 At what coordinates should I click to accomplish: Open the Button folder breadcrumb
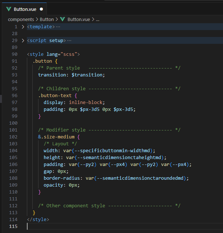pyautogui.click(x=46, y=20)
